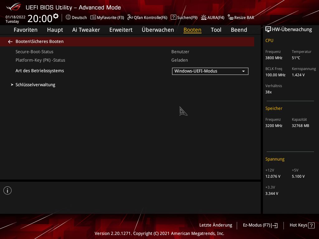
Task: Open the Beend tab
Action: pyautogui.click(x=239, y=30)
